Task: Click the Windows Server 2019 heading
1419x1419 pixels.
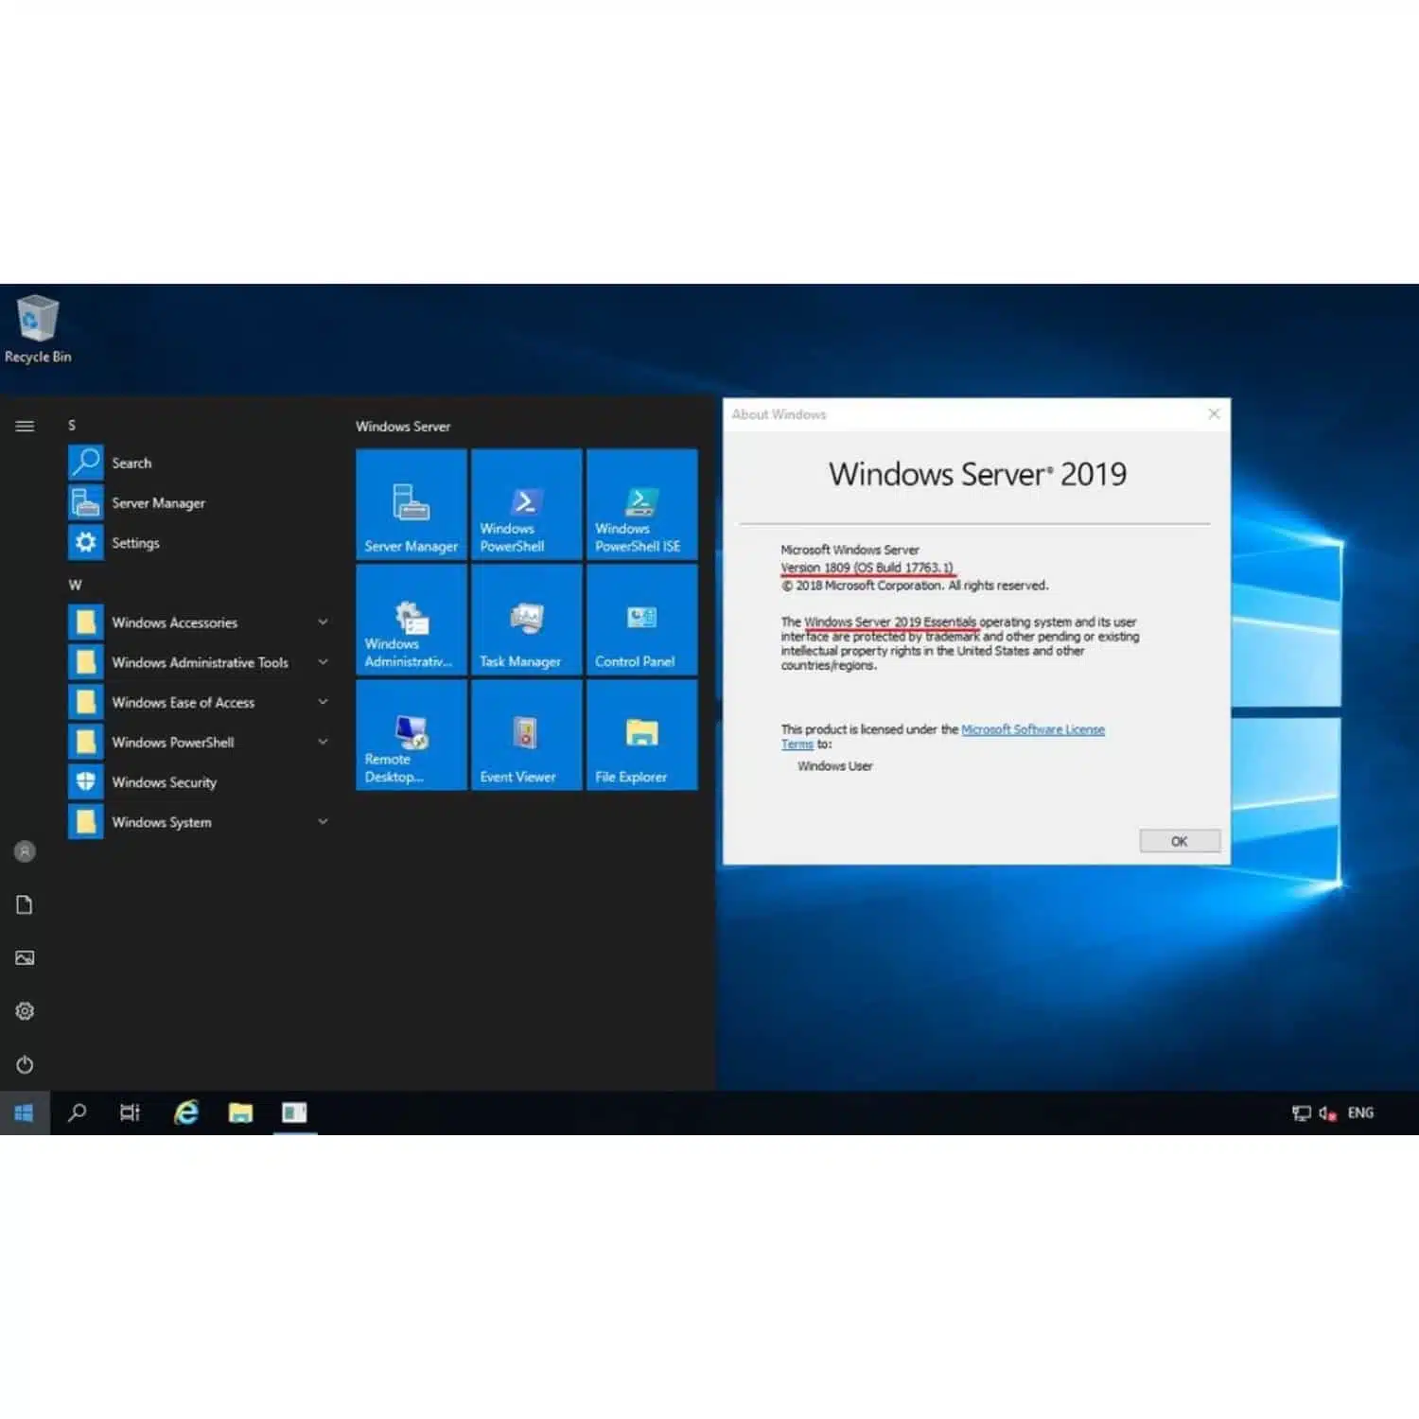Action: [978, 474]
